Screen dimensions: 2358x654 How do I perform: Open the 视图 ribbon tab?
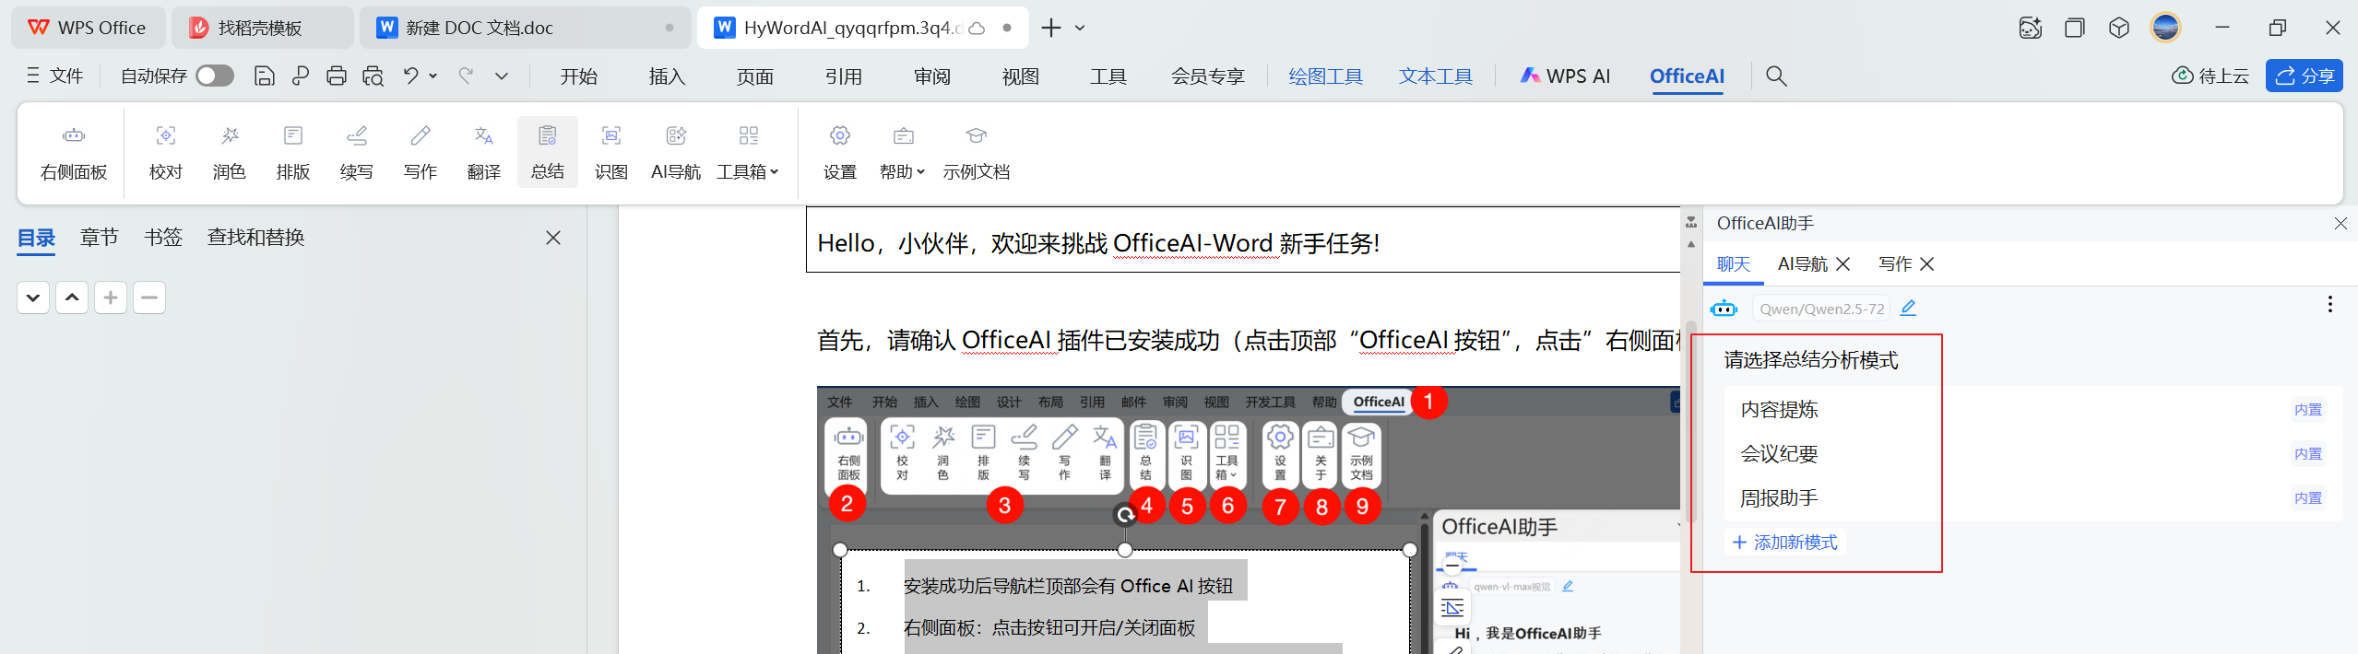coord(1021,76)
